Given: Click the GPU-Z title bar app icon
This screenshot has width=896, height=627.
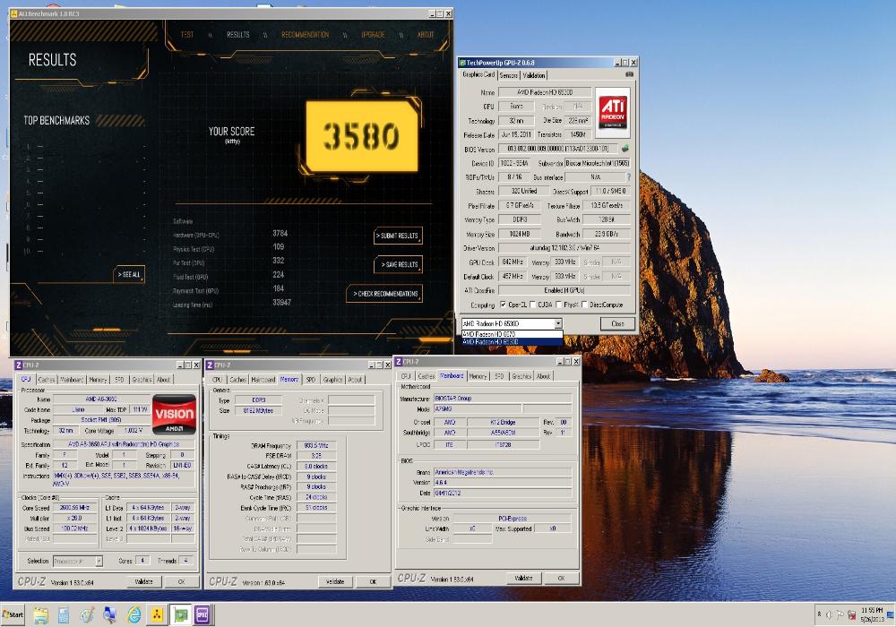Looking at the screenshot, I should pos(463,63).
